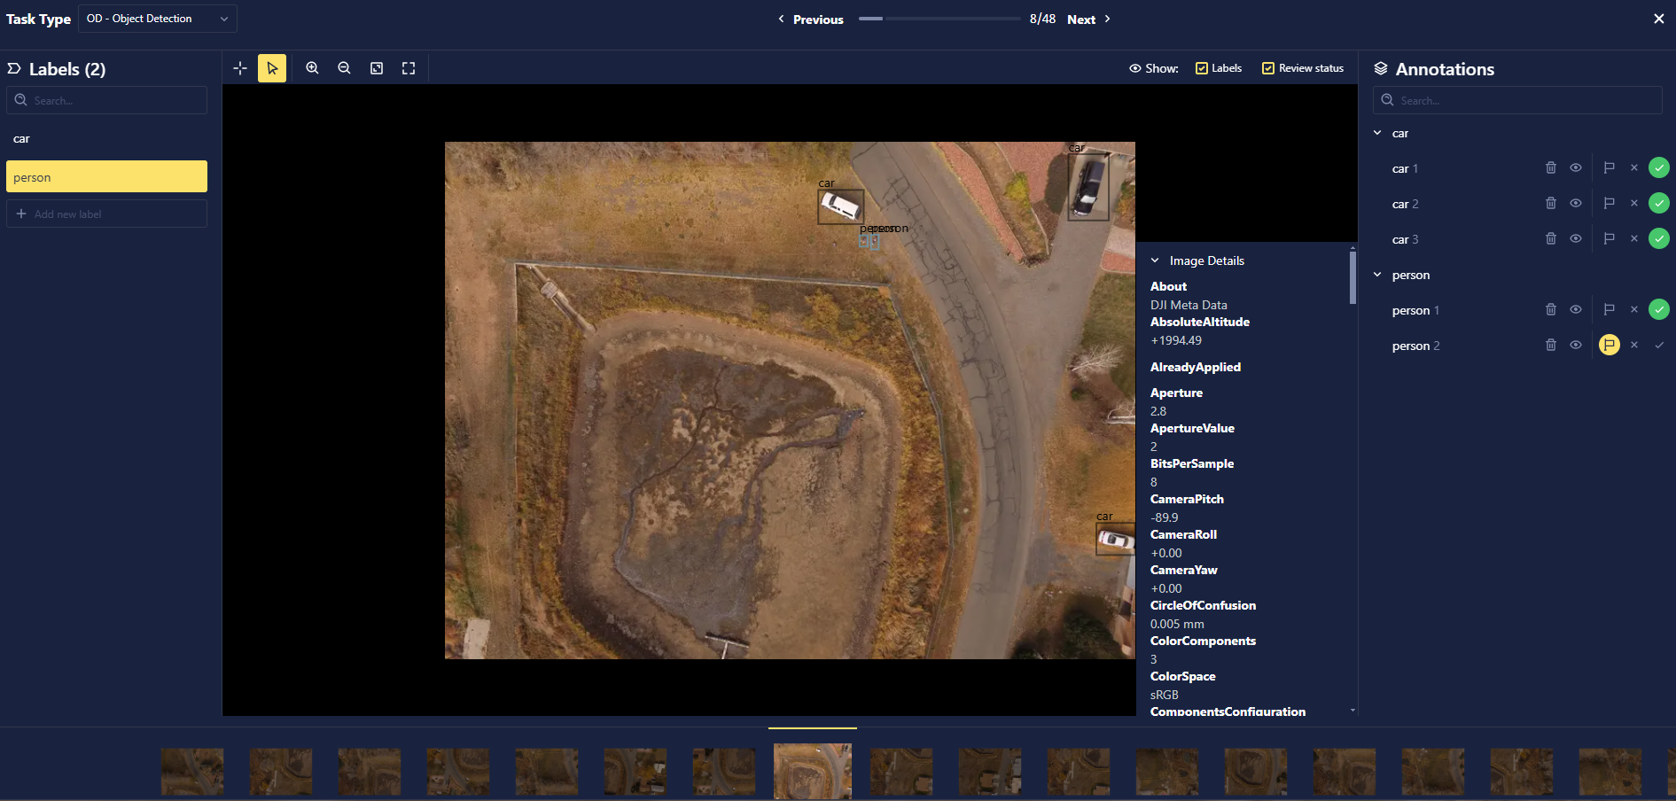Image resolution: width=1676 pixels, height=801 pixels.
Task: Open the first thumbnail in the filmstrip
Action: pyautogui.click(x=192, y=771)
